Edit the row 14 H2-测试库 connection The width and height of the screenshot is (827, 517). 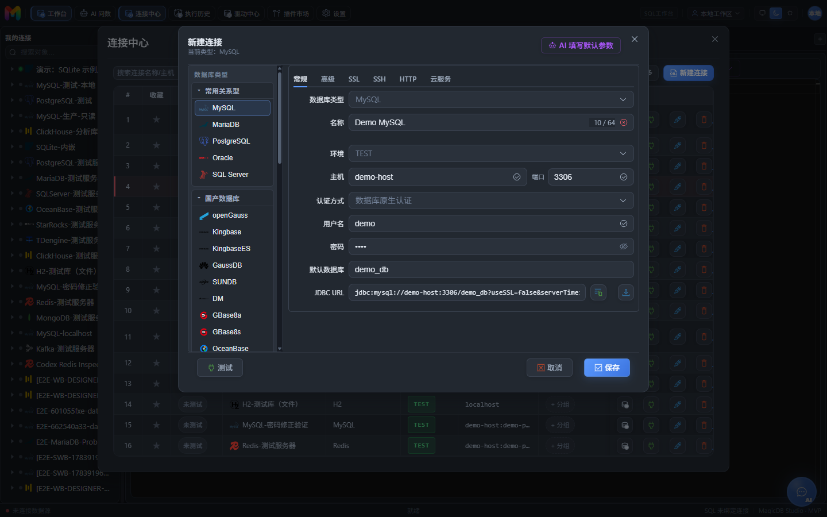(x=678, y=404)
